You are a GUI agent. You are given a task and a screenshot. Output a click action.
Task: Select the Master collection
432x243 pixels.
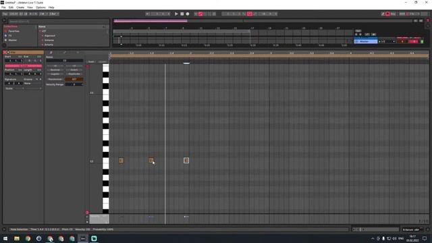coord(12,40)
